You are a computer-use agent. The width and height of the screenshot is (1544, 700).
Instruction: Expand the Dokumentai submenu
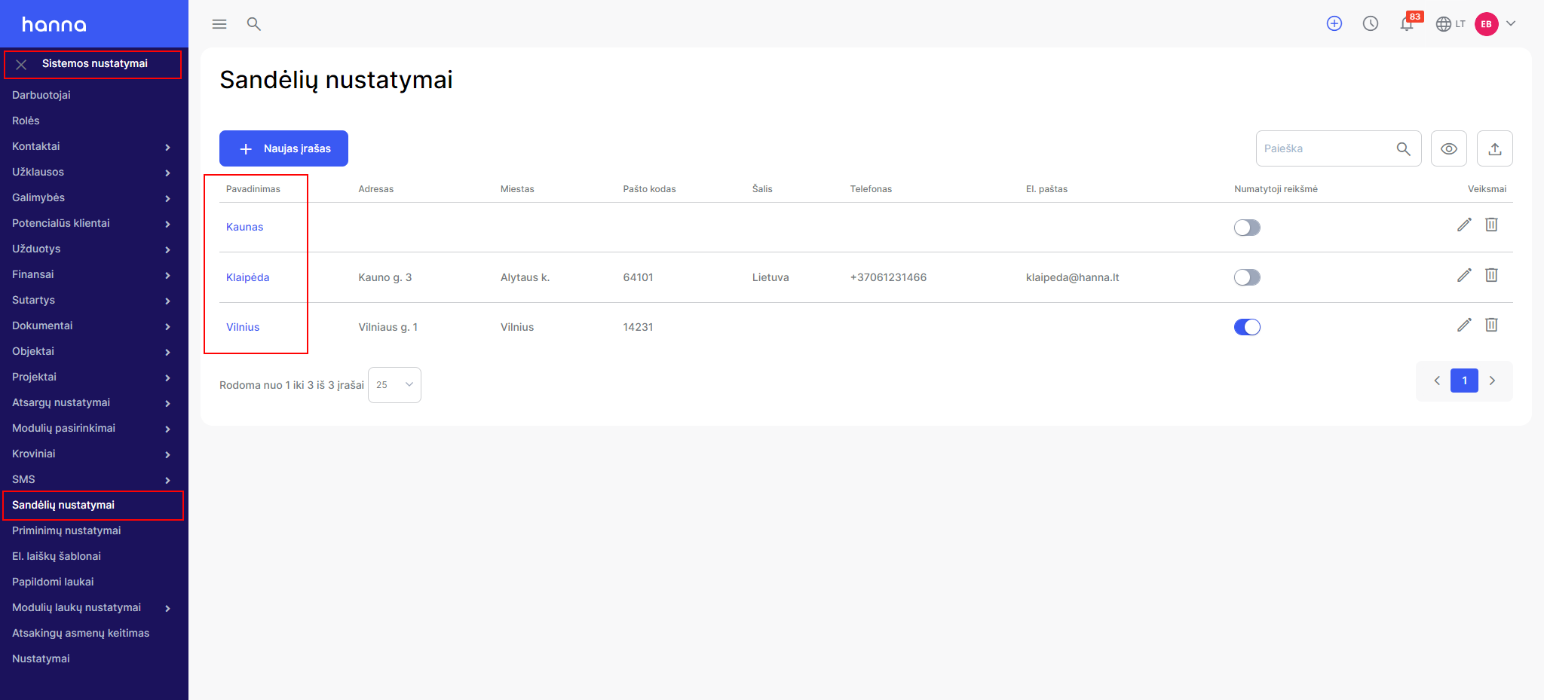[x=167, y=326]
